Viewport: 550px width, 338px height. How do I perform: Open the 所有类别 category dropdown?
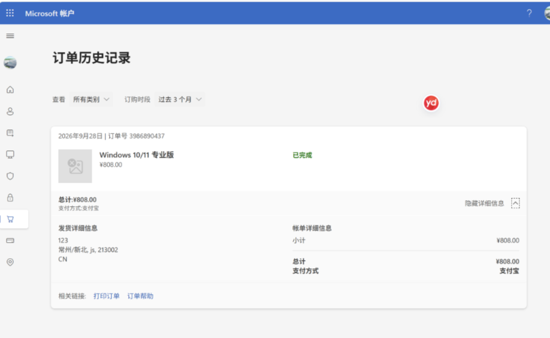coord(91,99)
